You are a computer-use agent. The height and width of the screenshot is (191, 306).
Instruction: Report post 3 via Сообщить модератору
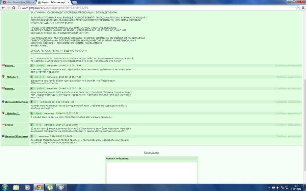point(289,77)
